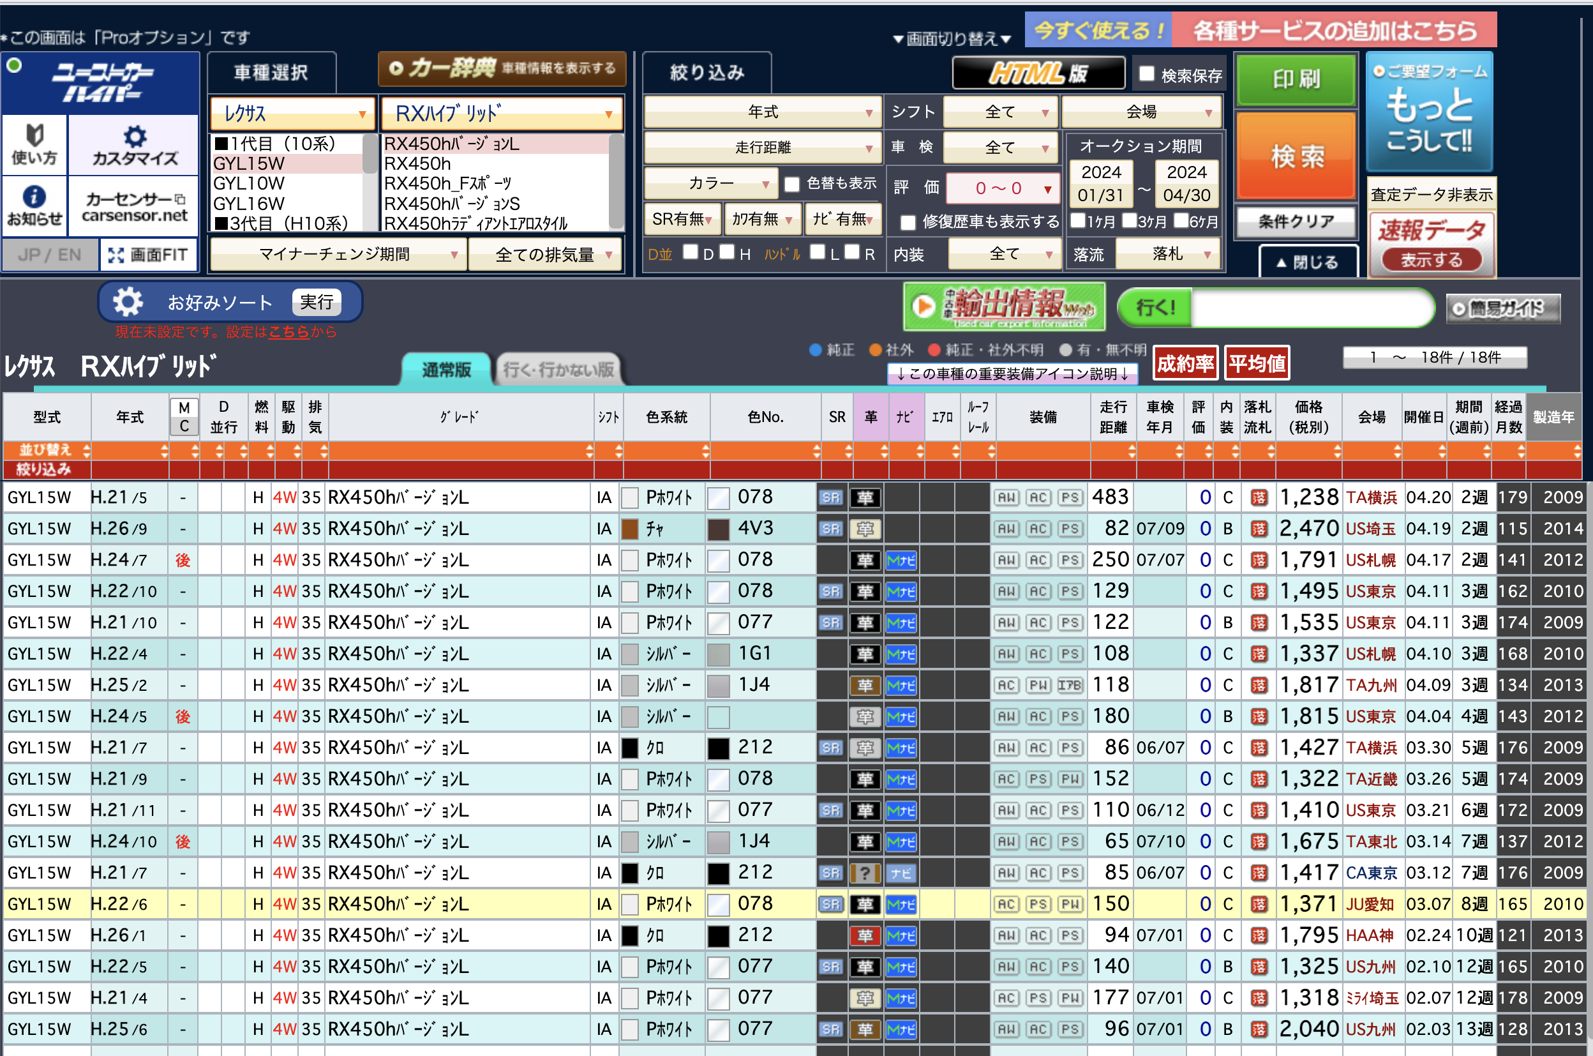The height and width of the screenshot is (1056, 1593).
Task: Click the grade list scrollbar
Action: (x=616, y=183)
